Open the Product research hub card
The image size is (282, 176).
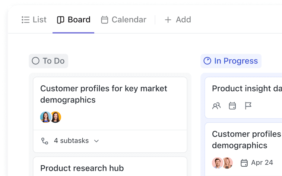click(x=110, y=166)
